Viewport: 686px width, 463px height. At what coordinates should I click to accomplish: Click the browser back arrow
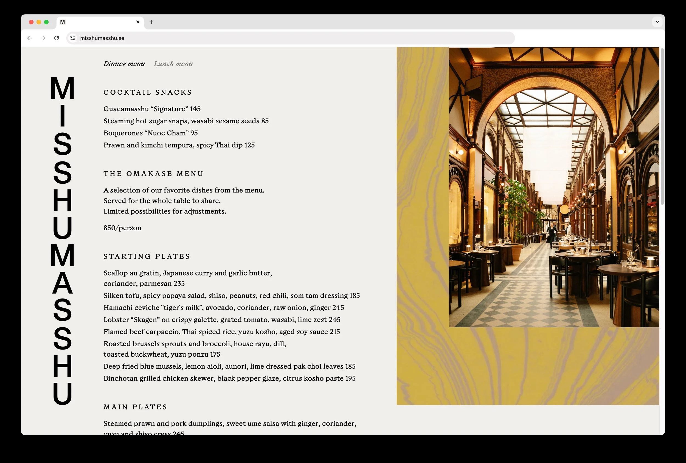coord(29,38)
